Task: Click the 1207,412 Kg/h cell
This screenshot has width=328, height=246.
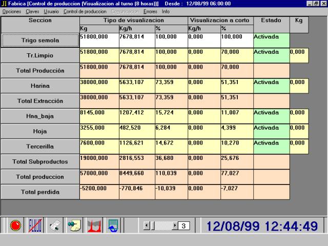Action: (137, 116)
